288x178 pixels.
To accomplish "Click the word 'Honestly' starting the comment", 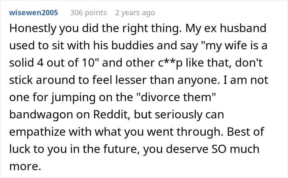I will (33, 29).
